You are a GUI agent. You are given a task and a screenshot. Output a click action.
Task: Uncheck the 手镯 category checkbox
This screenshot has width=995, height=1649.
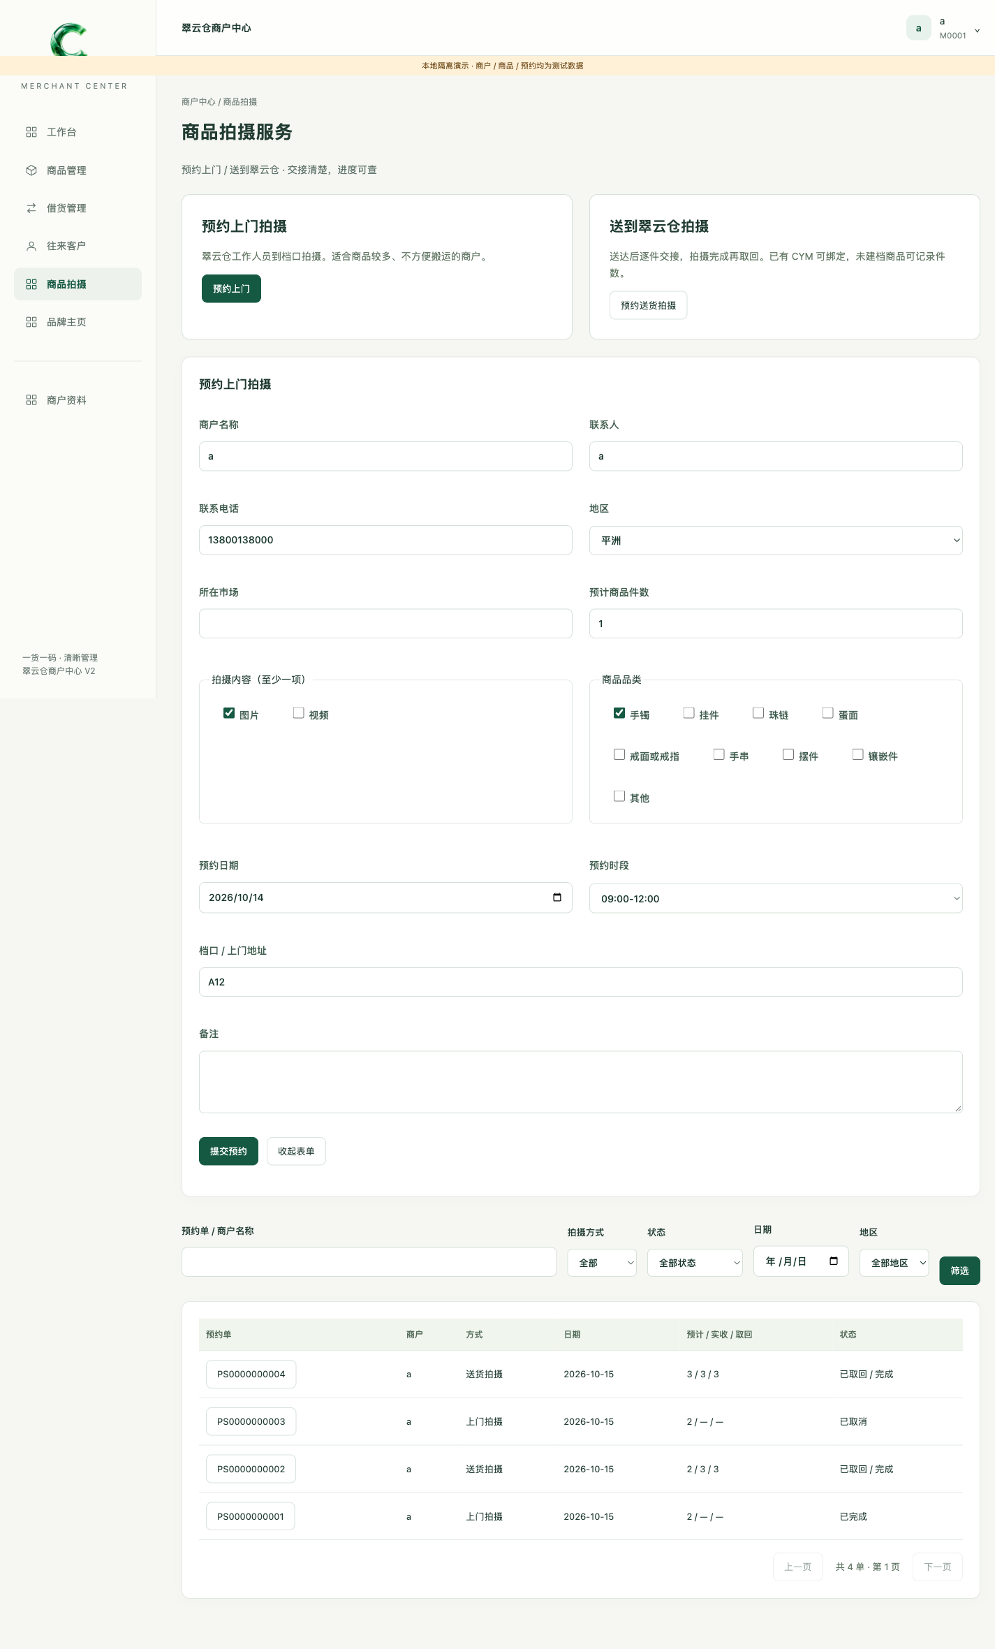coord(619,713)
